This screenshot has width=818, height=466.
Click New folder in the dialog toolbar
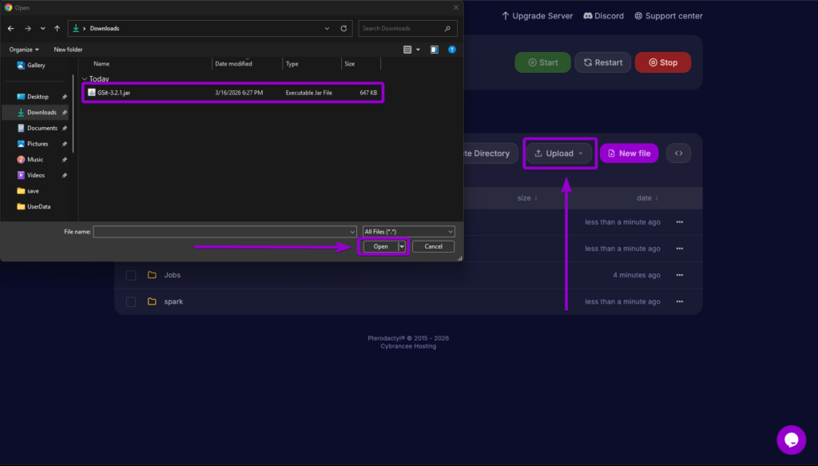pyautogui.click(x=67, y=49)
